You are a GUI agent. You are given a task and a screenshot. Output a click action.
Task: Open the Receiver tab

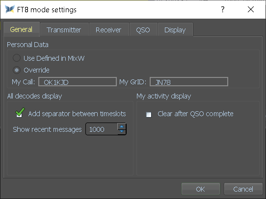coord(108,29)
